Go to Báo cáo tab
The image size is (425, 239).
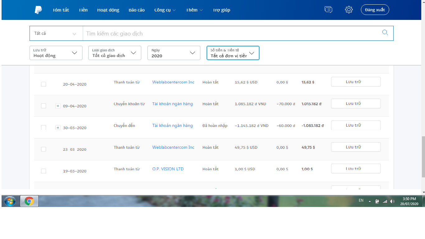click(x=137, y=10)
